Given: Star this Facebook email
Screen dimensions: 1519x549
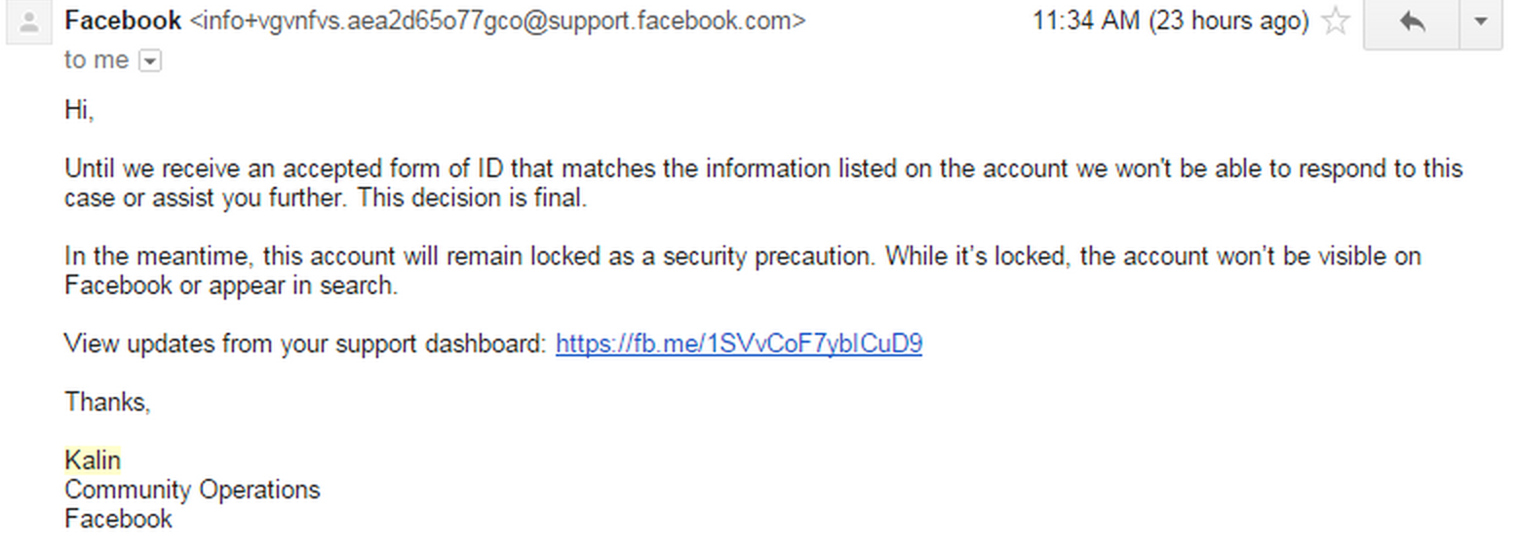Looking at the screenshot, I should tap(1335, 21).
